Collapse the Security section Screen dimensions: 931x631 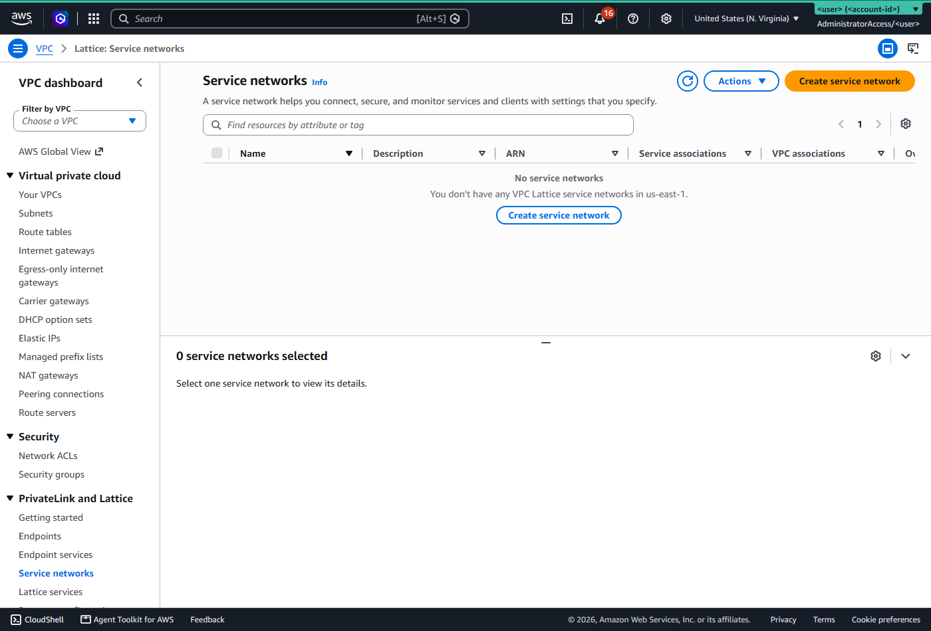click(x=10, y=436)
